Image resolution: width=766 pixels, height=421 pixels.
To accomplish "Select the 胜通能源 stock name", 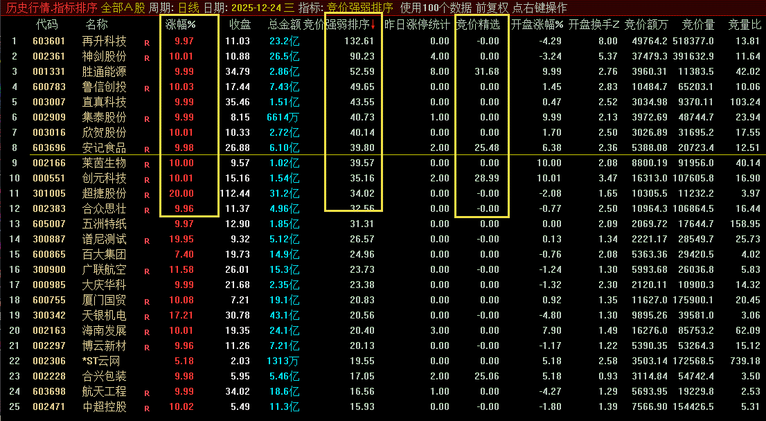I will (104, 71).
